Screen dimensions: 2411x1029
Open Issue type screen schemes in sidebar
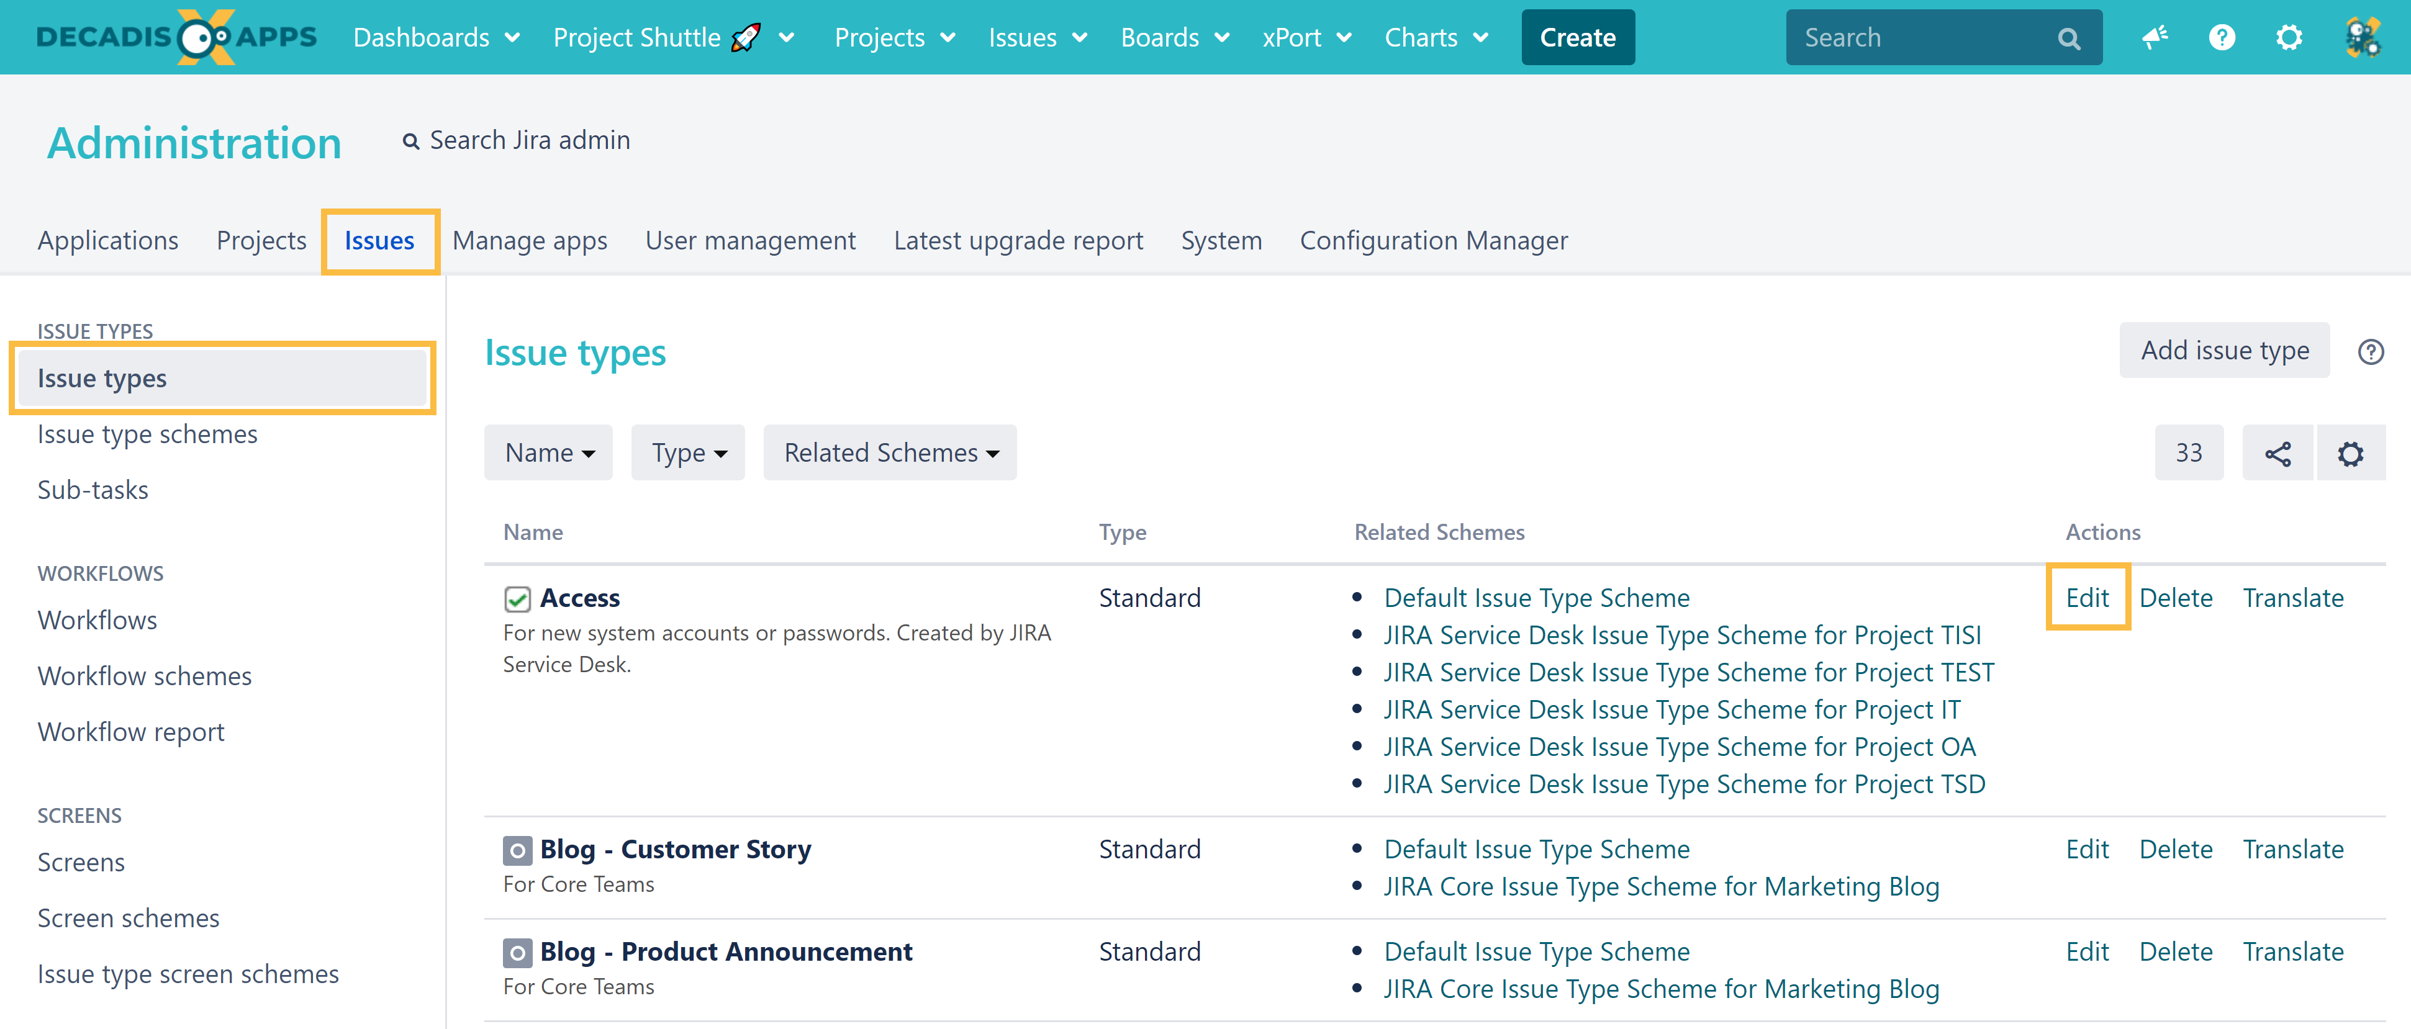(x=188, y=975)
